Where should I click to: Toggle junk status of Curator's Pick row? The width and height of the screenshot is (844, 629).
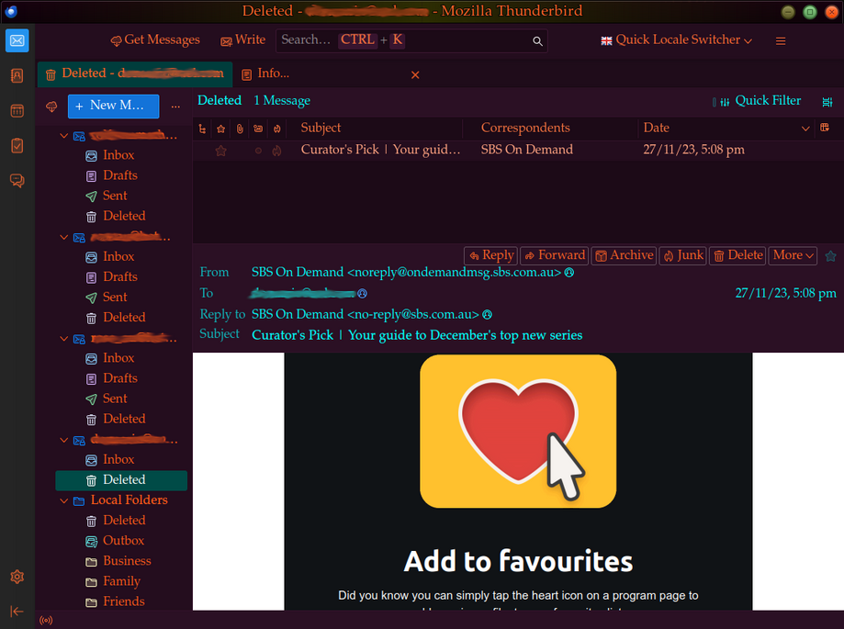276,151
